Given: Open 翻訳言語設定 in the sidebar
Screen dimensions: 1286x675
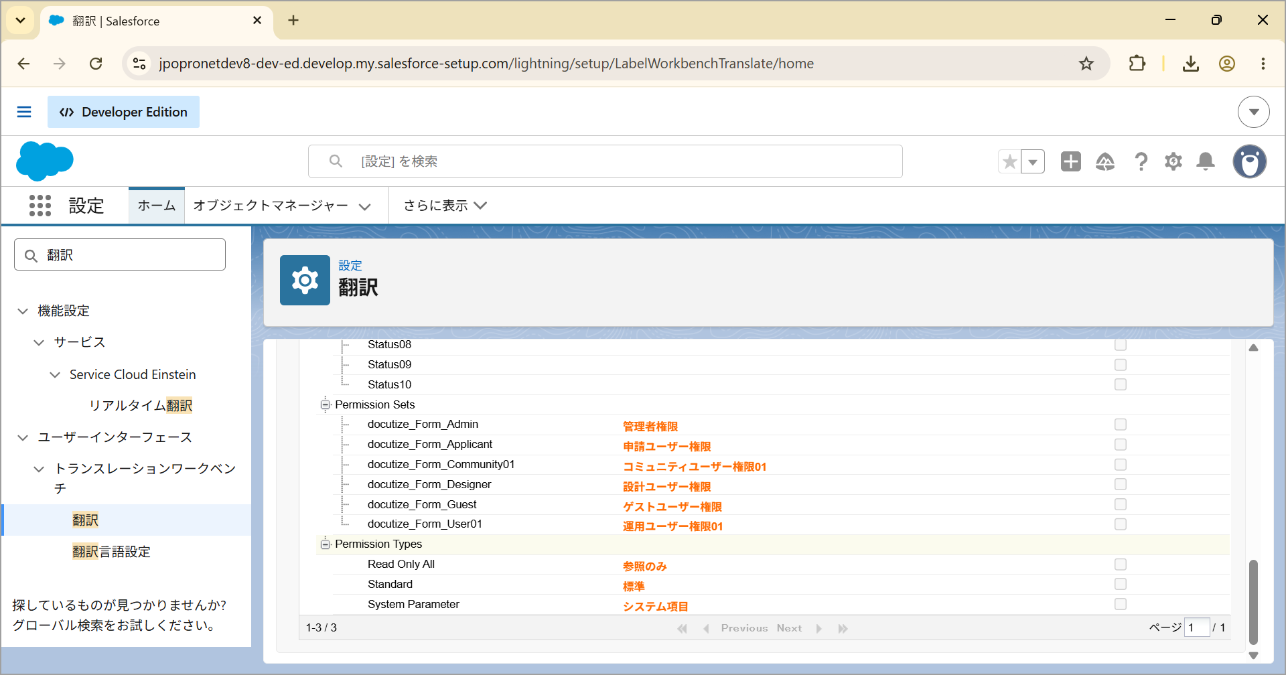Looking at the screenshot, I should (111, 552).
